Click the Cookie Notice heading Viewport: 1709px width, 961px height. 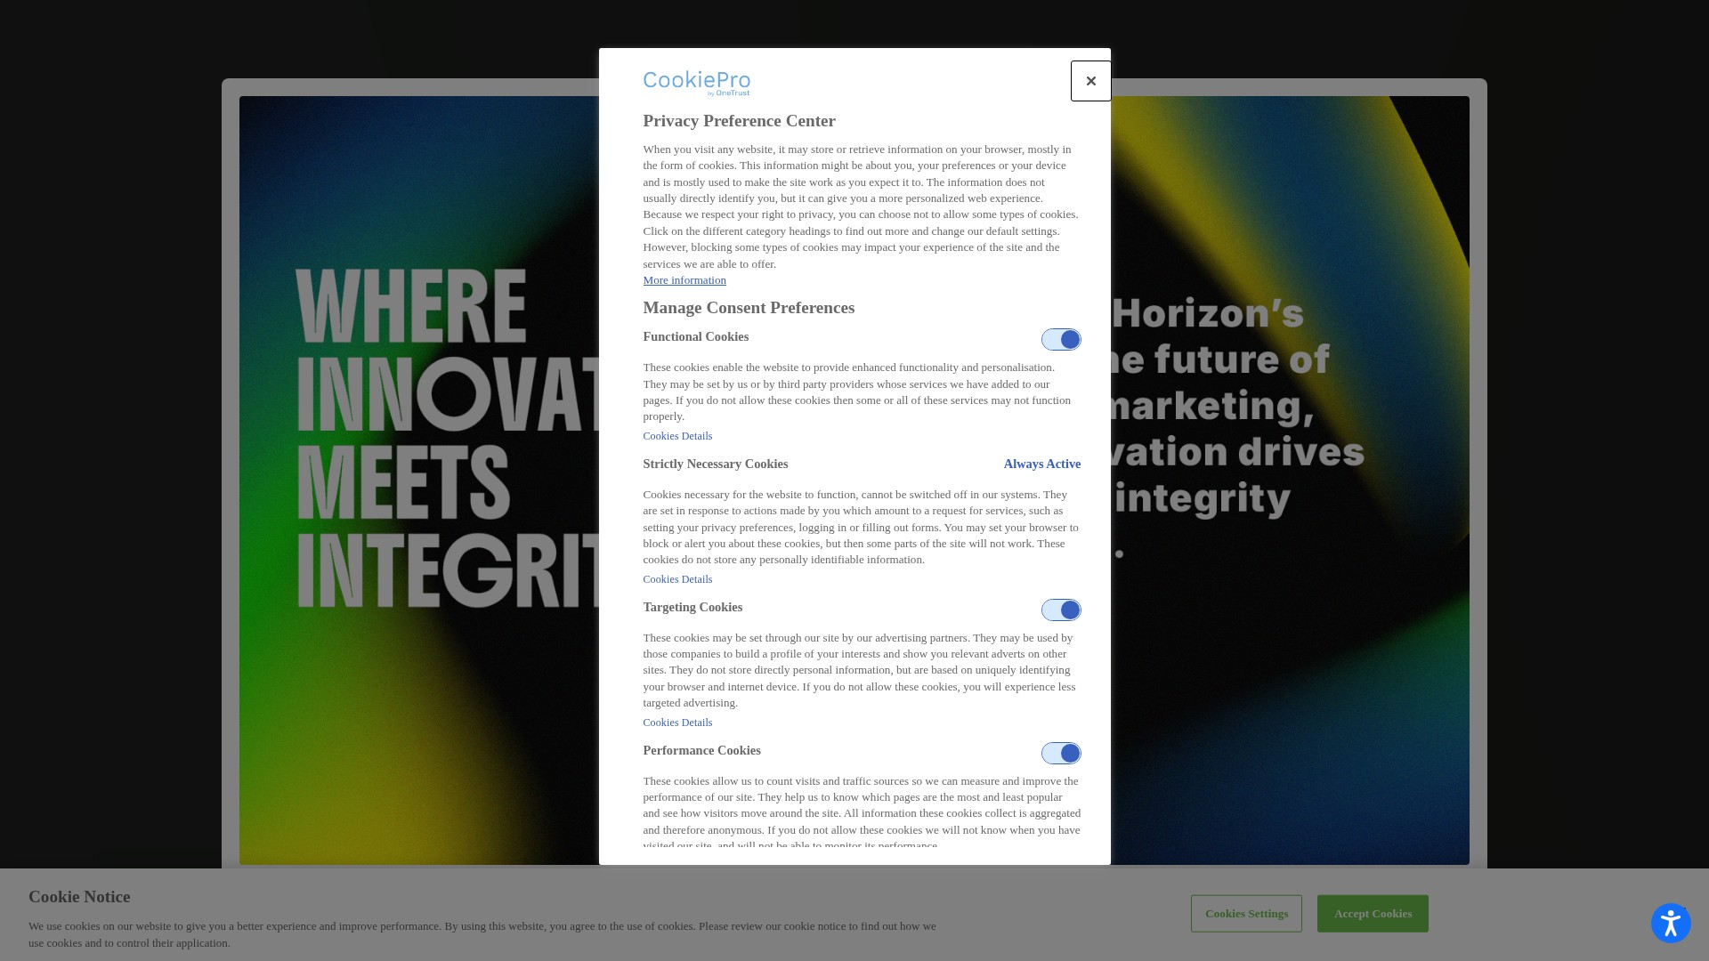pos(79,897)
